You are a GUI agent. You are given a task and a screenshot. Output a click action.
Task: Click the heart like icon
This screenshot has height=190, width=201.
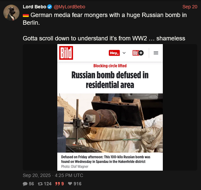click(x=70, y=184)
